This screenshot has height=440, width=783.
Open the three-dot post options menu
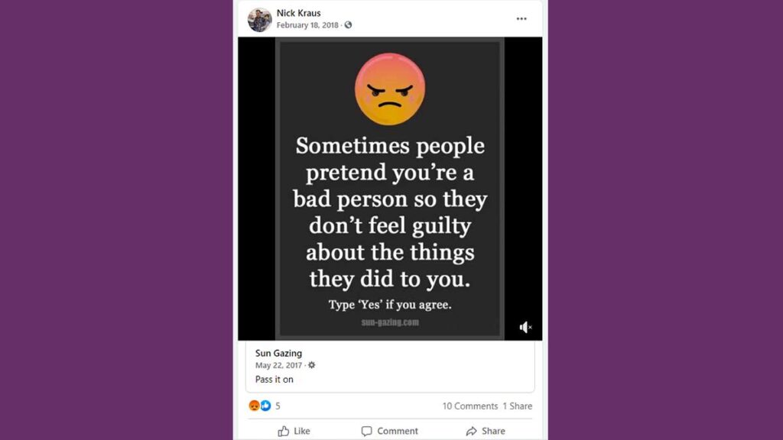(521, 19)
